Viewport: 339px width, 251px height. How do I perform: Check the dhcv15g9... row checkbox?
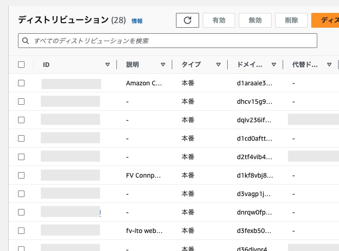tap(21, 102)
